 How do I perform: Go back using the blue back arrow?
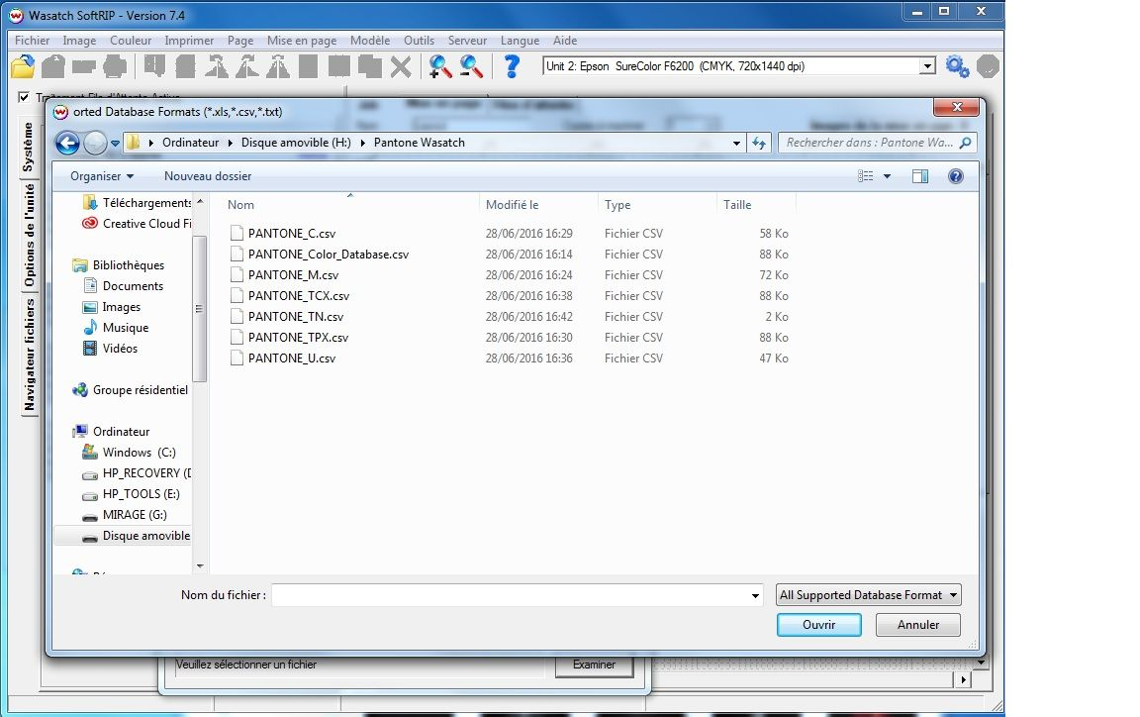click(x=67, y=143)
